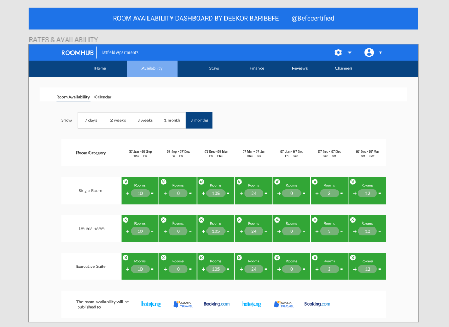This screenshot has width=449, height=327.
Task: Switch to the Calendar sub-tab
Action: 103,97
